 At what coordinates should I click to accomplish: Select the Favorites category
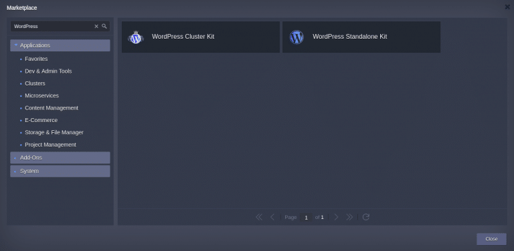tap(36, 59)
